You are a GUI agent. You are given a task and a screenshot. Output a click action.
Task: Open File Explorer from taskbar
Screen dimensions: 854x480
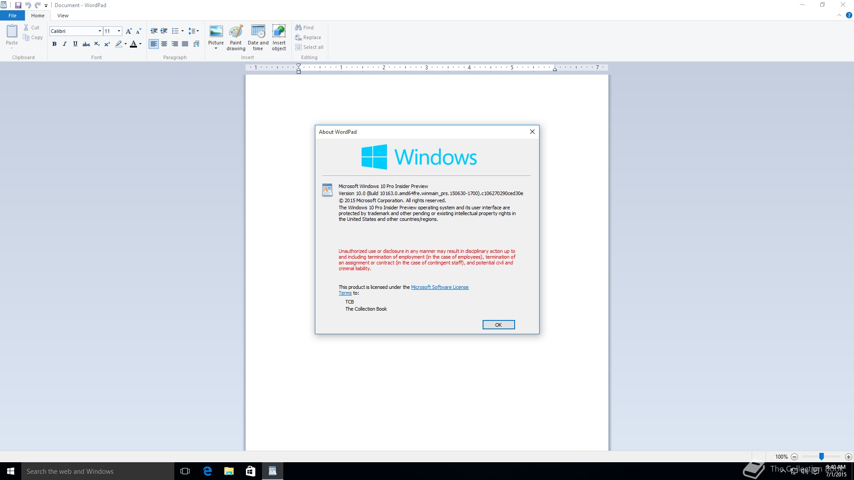coord(229,471)
